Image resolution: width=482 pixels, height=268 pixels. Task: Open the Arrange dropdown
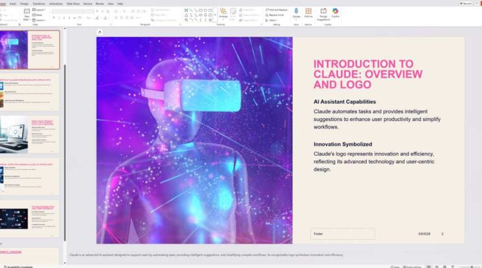click(x=223, y=16)
